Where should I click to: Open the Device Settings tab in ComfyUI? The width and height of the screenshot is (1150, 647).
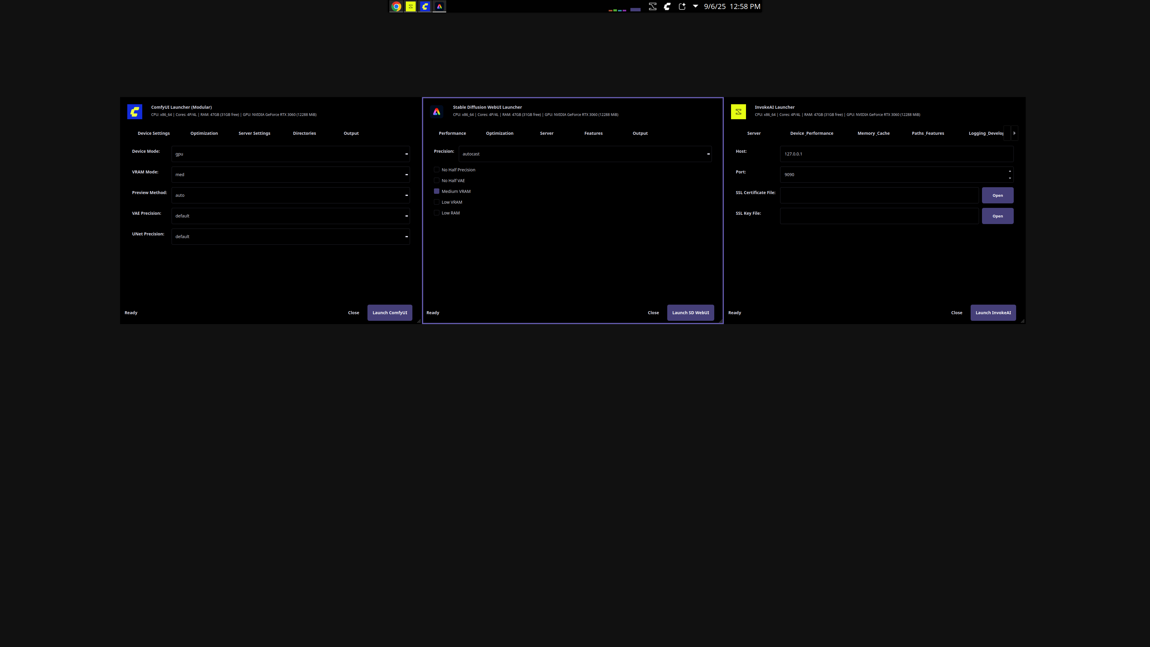154,133
